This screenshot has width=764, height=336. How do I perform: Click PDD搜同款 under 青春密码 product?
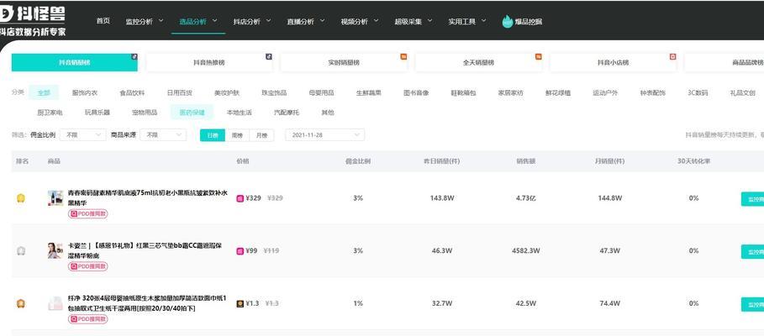pos(87,213)
